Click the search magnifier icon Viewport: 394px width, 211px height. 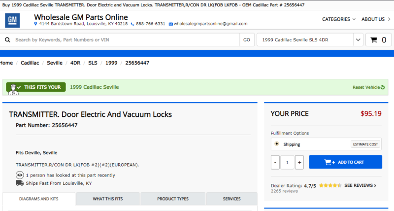coord(7,40)
